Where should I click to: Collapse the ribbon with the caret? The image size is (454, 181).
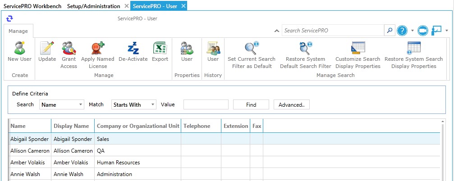coord(277,31)
